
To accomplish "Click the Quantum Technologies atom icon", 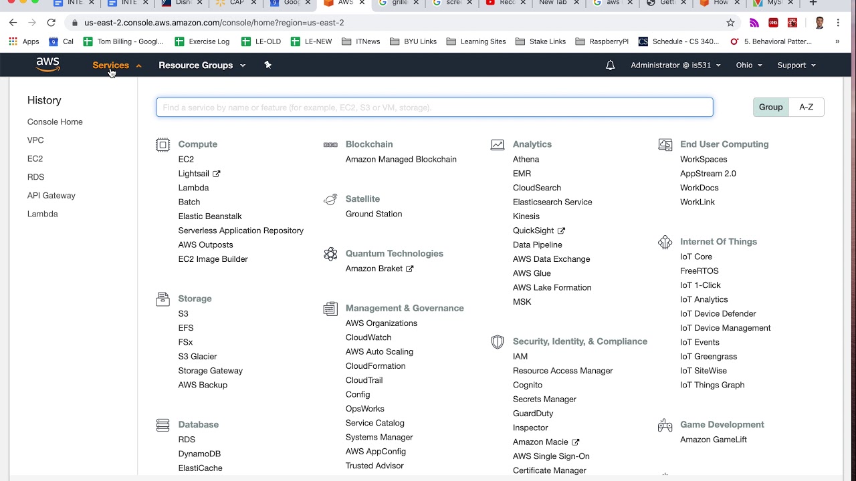I will click(330, 254).
